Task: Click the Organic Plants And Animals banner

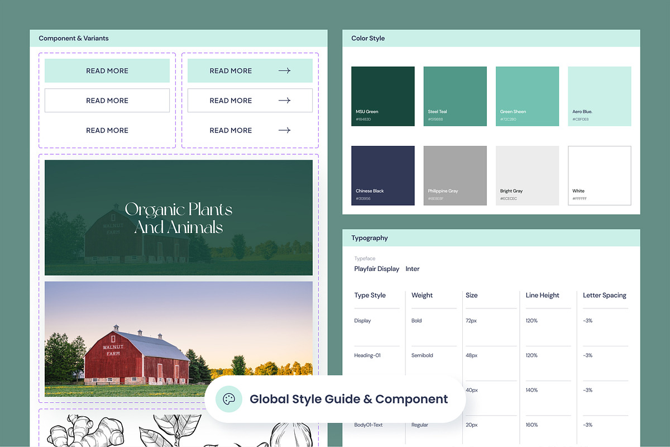Action: click(179, 218)
